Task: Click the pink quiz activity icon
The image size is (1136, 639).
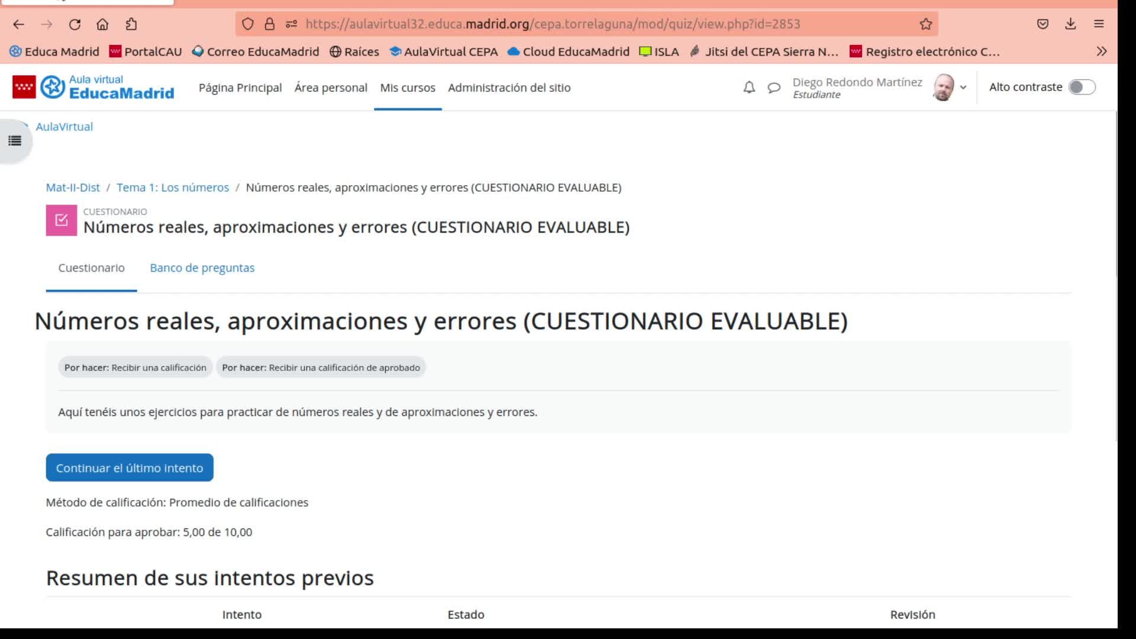Action: tap(62, 220)
